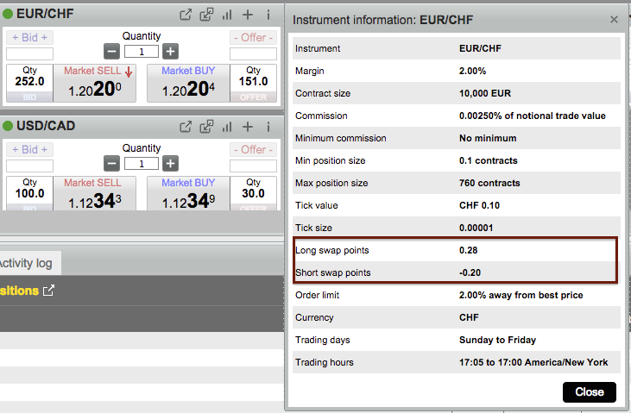Market SELL USD/CAD at 1.12343
The image size is (631, 413).
pyautogui.click(x=95, y=193)
